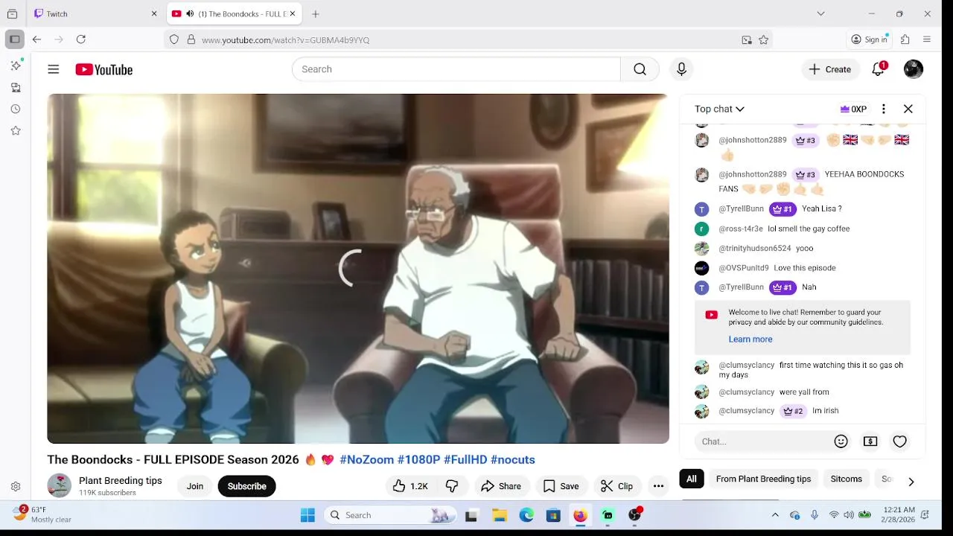Open sidebar settings gear icon
Viewport: 953px width, 536px height.
16,487
